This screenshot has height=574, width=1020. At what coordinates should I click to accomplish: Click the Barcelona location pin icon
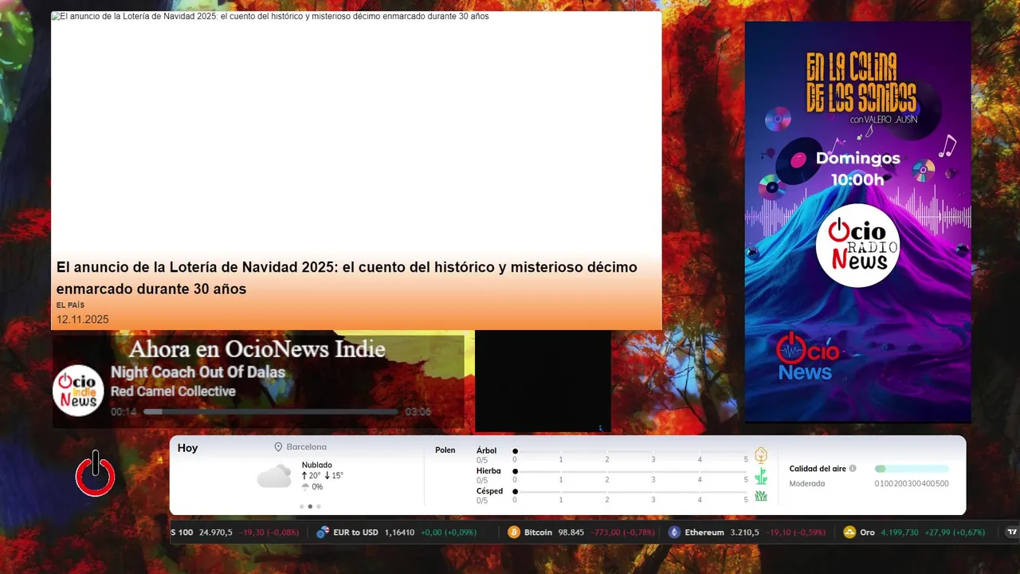tap(278, 447)
